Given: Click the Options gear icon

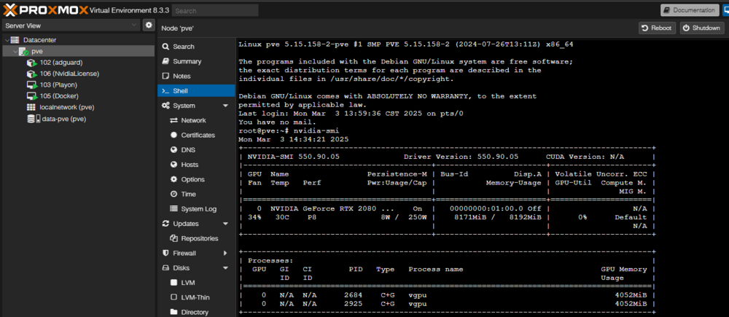Looking at the screenshot, I should 174,179.
